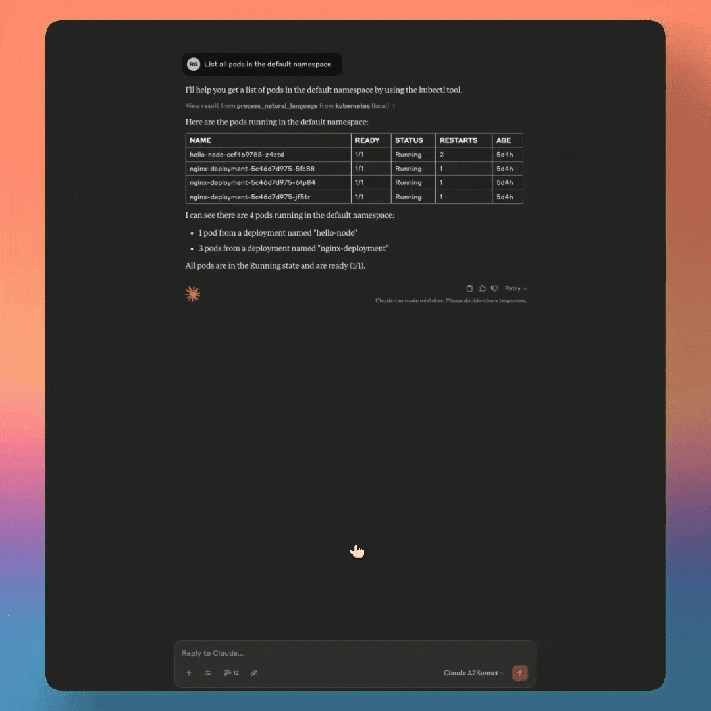Open the search and tools settings icon
Viewport: 711px width, 711px height.
[208, 673]
